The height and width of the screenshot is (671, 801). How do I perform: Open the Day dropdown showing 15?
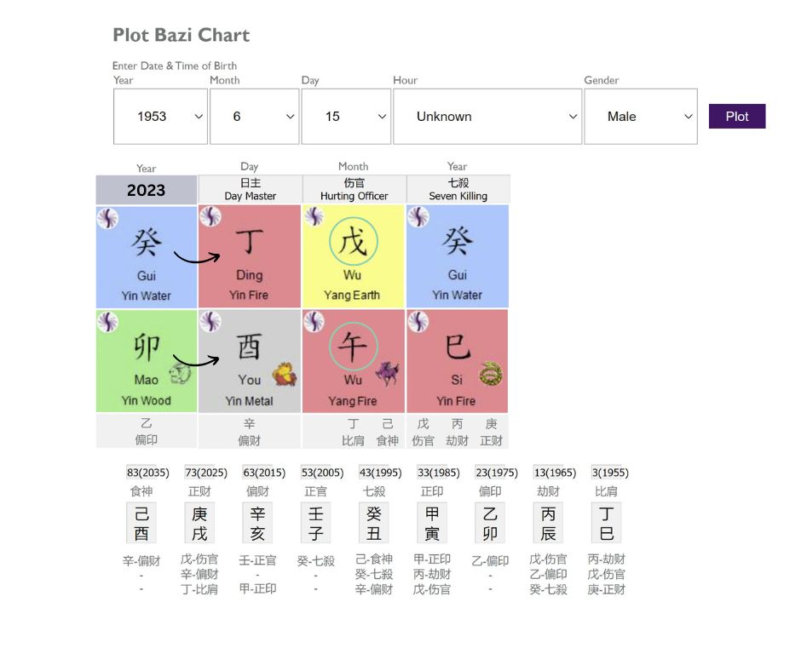click(x=346, y=117)
